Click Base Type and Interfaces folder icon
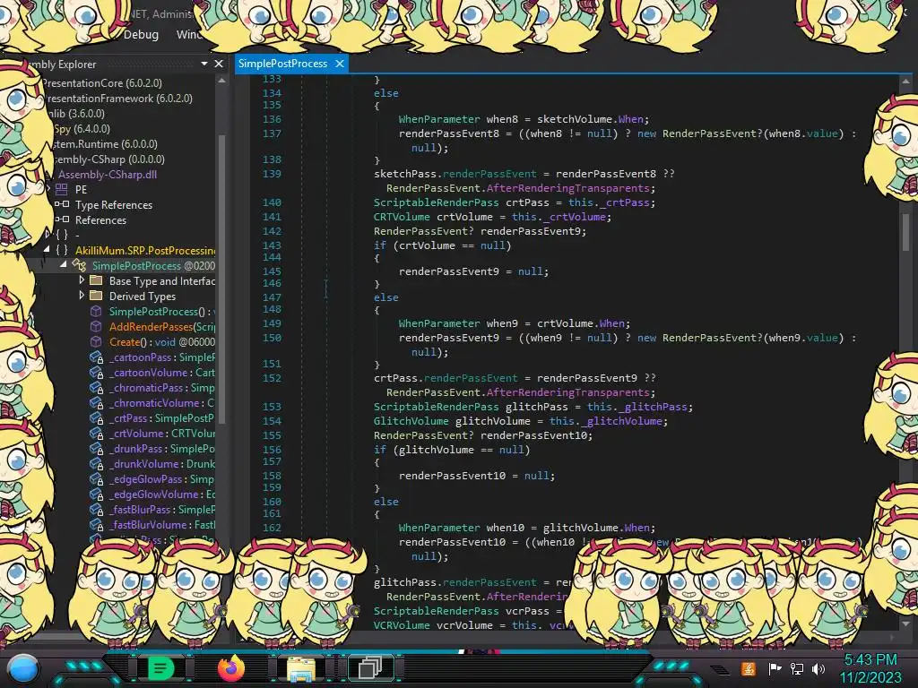 pos(96,280)
